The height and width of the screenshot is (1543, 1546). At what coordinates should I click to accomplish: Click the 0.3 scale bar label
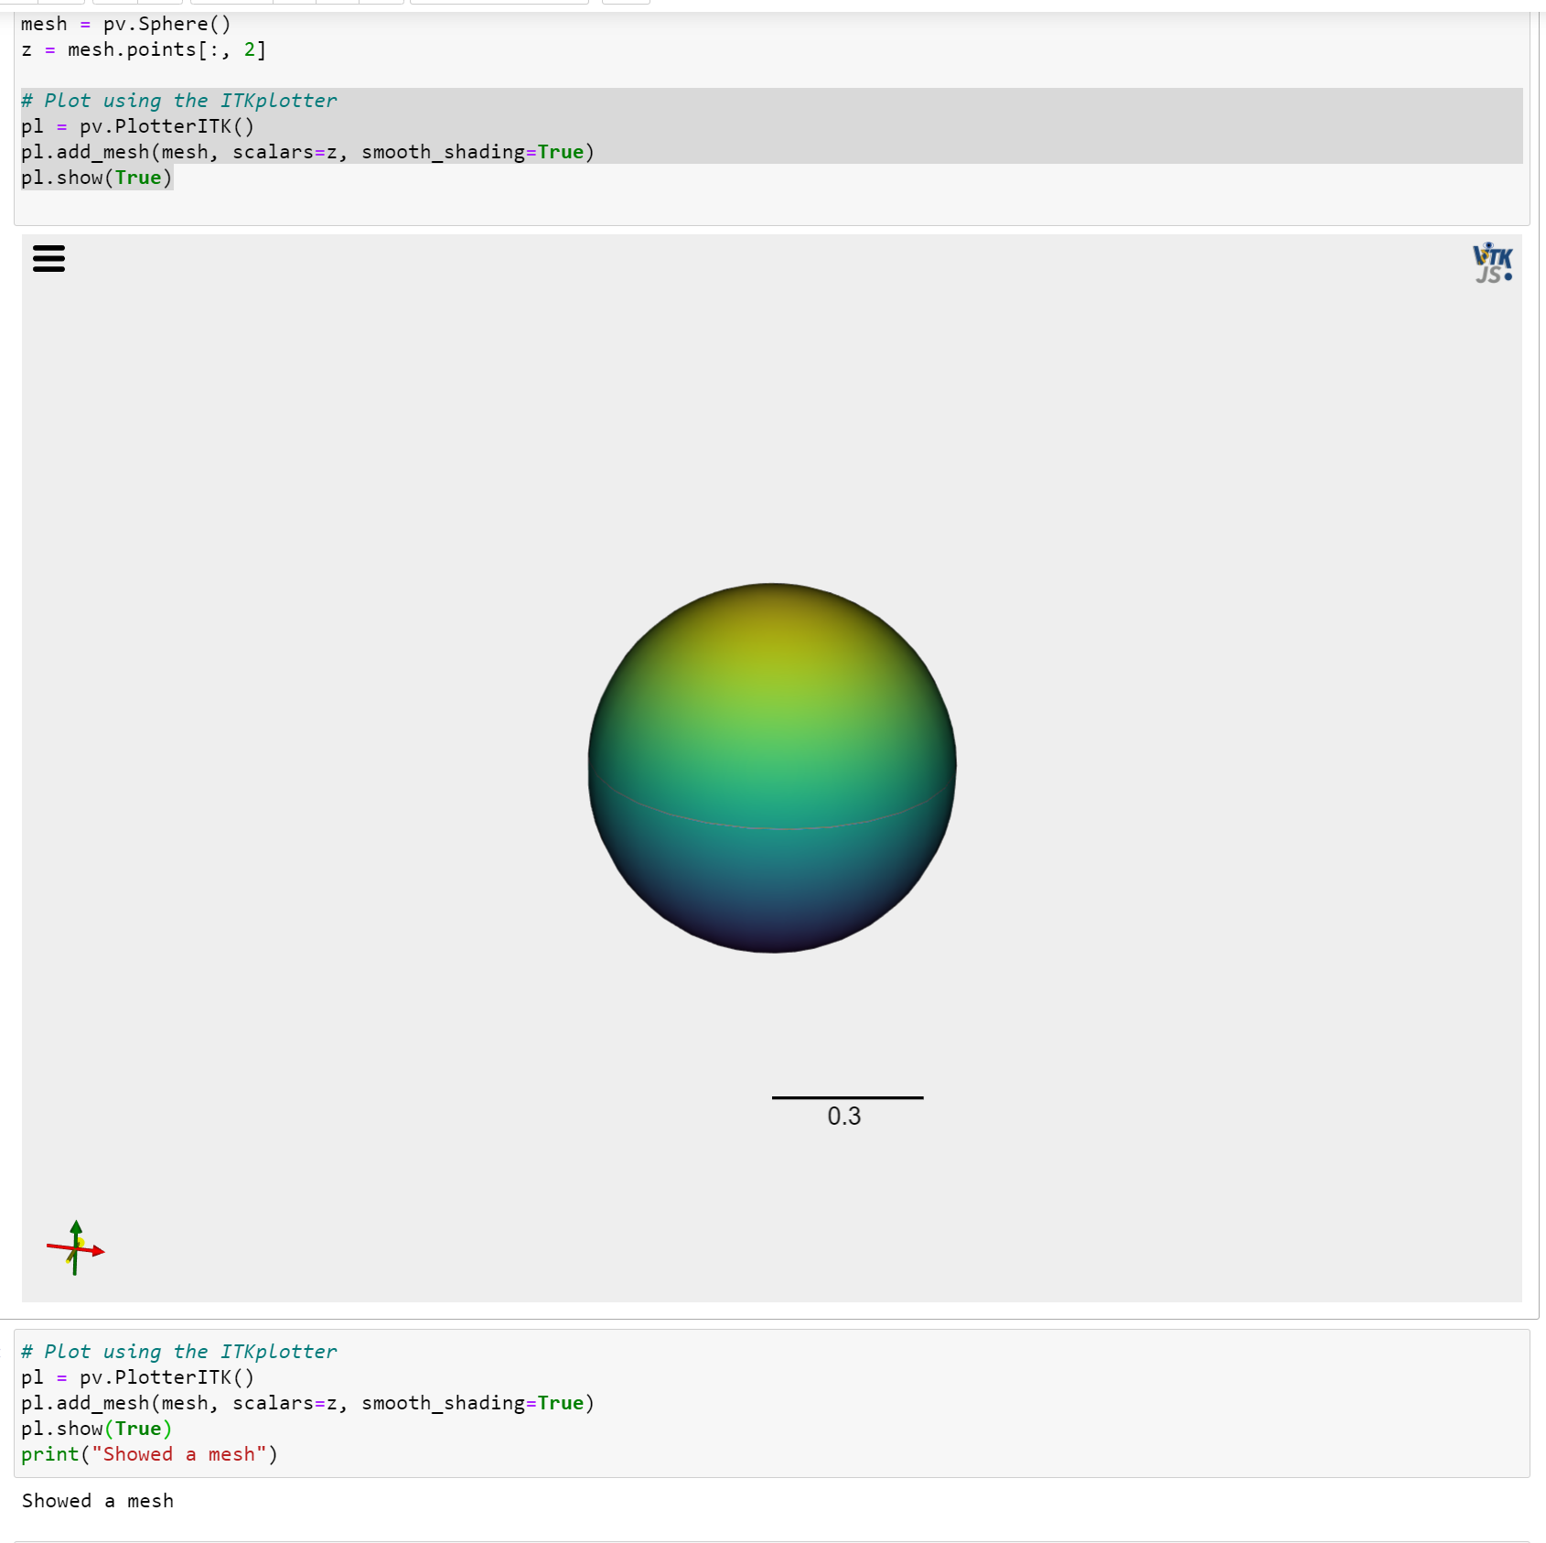click(844, 1117)
